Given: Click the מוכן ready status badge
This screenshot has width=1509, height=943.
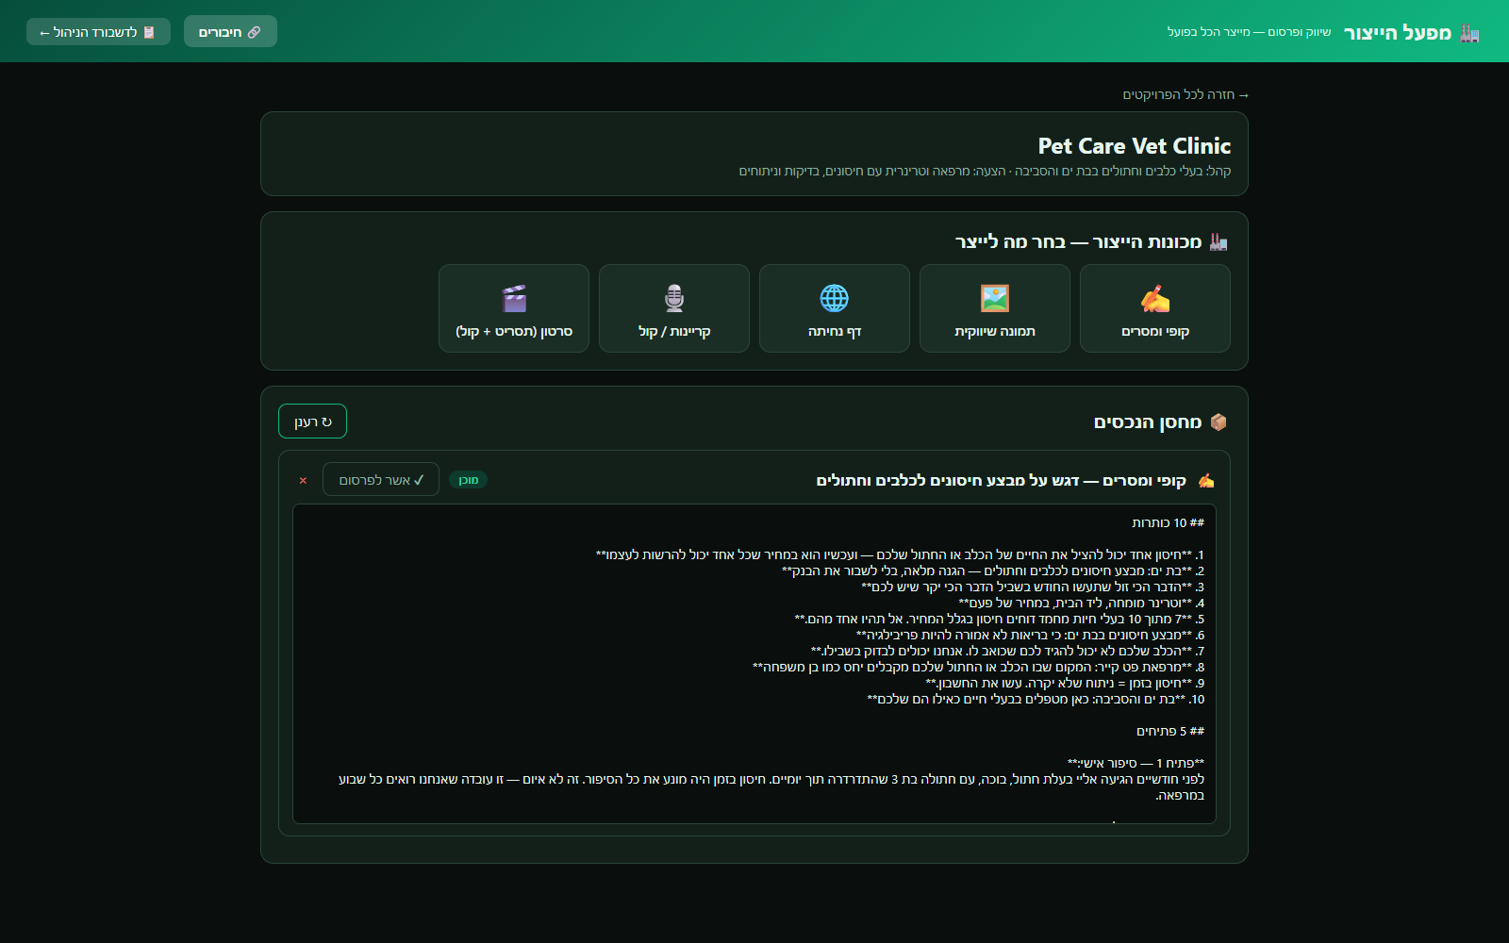Looking at the screenshot, I should click(x=468, y=480).
